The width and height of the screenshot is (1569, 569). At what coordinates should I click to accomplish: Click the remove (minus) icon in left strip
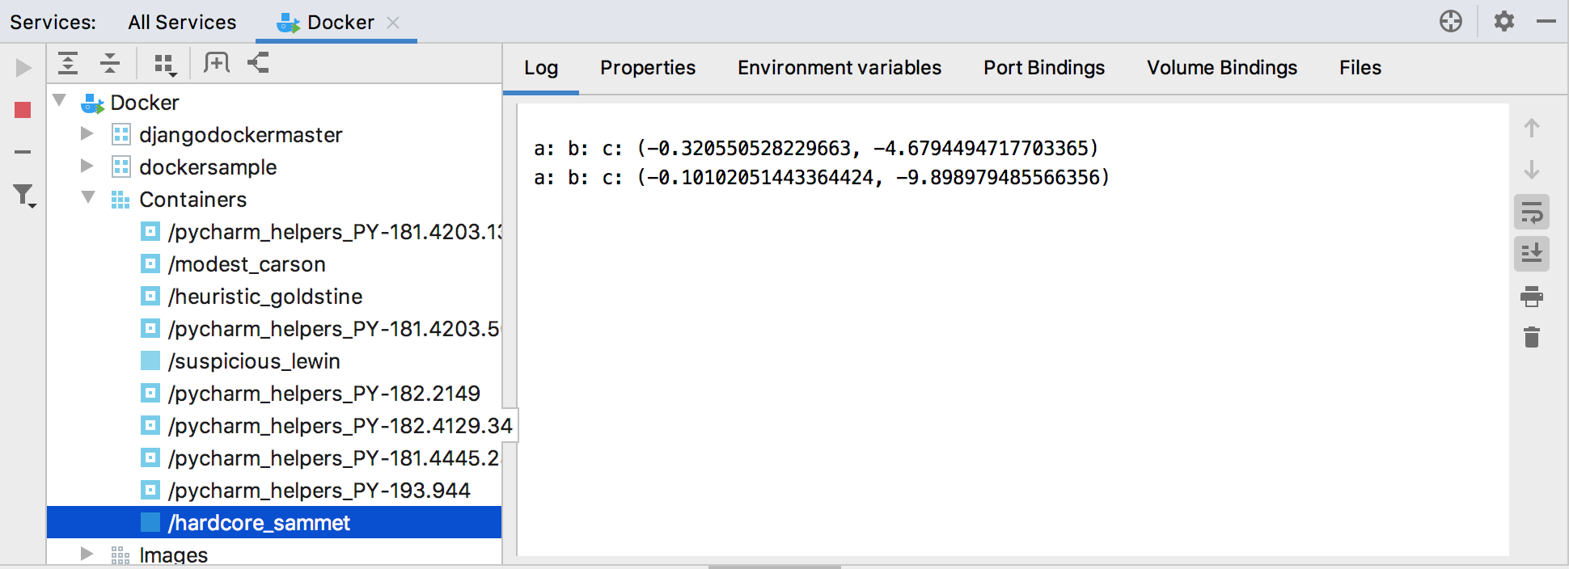click(23, 152)
